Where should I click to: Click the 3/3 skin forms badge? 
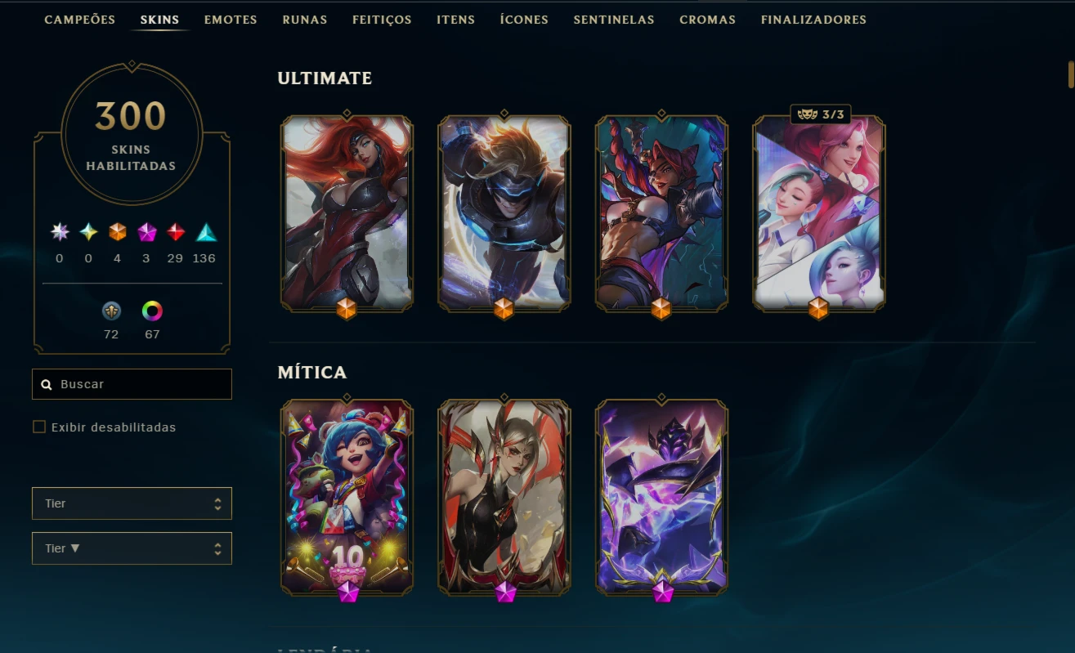pos(820,114)
